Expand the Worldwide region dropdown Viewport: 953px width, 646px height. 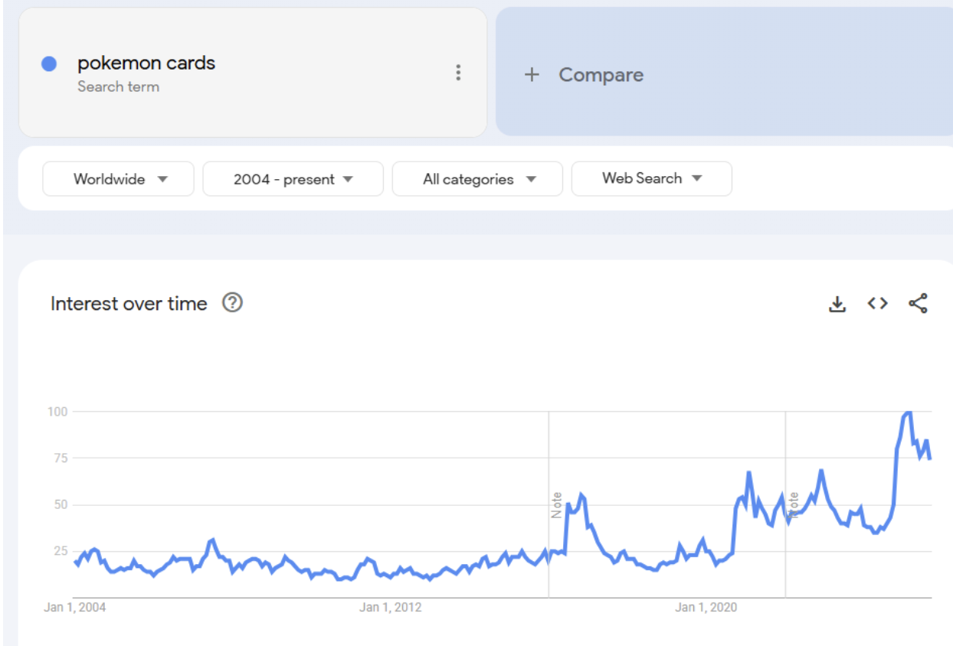pos(119,179)
